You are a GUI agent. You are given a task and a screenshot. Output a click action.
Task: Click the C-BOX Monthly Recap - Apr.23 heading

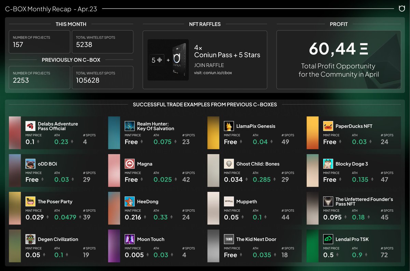pos(51,9)
